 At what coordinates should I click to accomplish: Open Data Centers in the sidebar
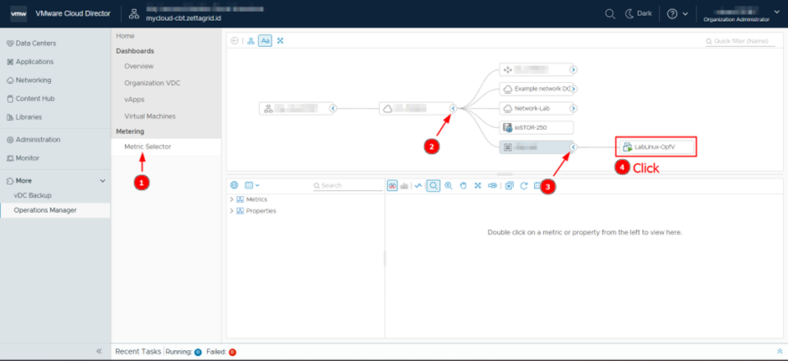pyautogui.click(x=31, y=44)
